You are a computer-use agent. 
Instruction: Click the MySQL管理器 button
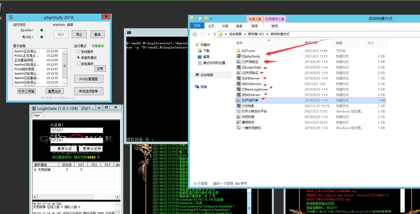88,79
